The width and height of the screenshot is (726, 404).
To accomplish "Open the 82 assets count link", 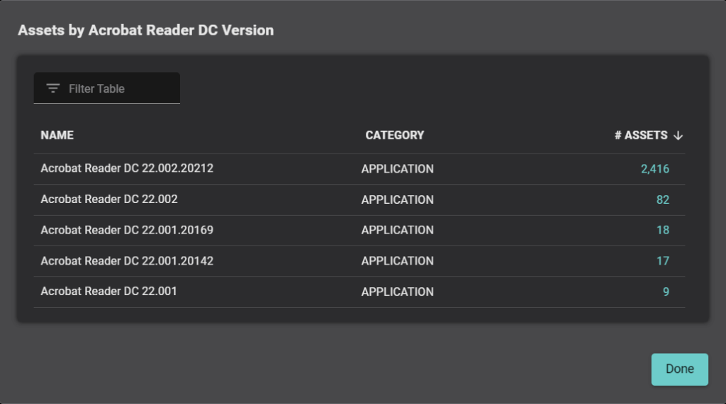I will [x=663, y=200].
